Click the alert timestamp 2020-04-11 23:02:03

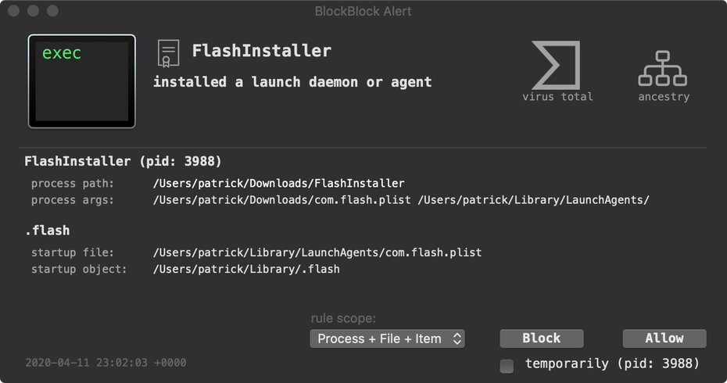point(106,363)
